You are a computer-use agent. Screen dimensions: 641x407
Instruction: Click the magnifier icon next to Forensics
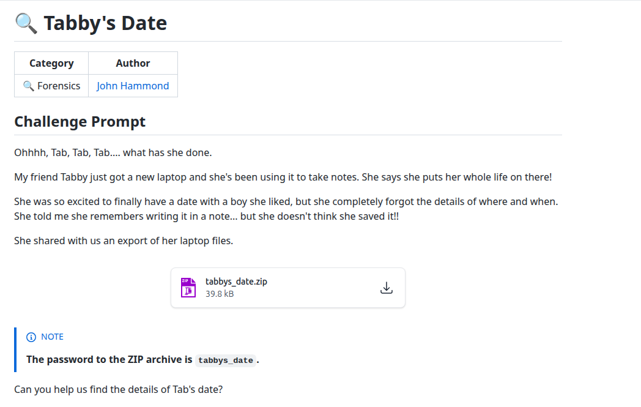[x=29, y=86]
